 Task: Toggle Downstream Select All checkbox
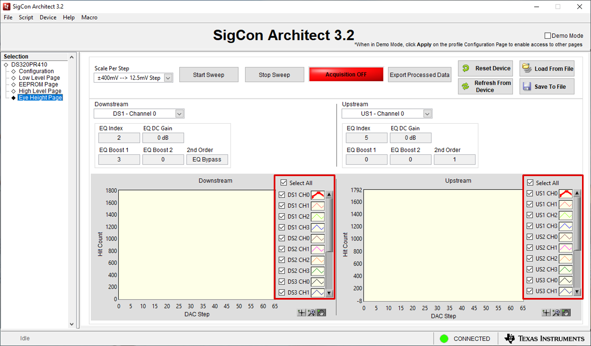[284, 183]
